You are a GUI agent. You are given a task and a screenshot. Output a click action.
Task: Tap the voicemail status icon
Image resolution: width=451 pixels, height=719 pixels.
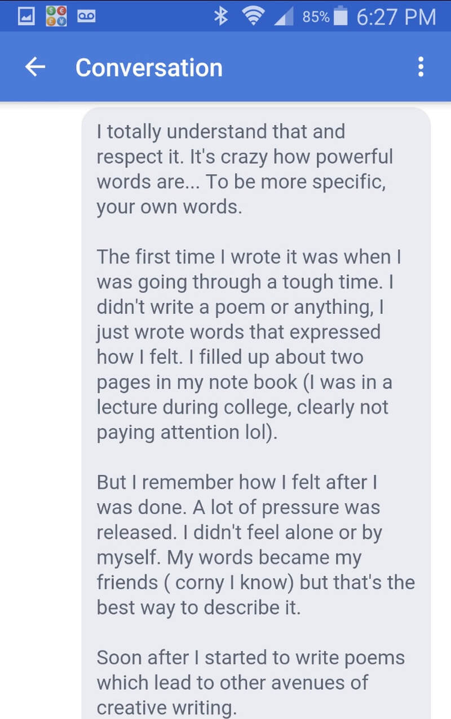pyautogui.click(x=86, y=16)
